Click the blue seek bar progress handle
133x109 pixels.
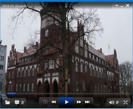pyautogui.click(x=11, y=94)
